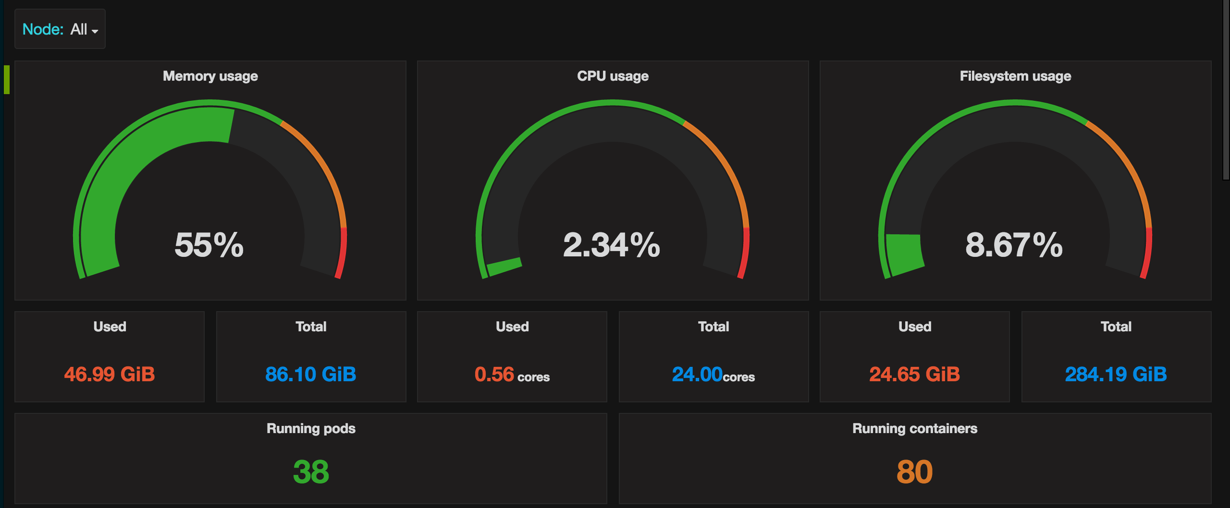
Task: Click the 46.99 GiB used memory value
Action: point(110,375)
